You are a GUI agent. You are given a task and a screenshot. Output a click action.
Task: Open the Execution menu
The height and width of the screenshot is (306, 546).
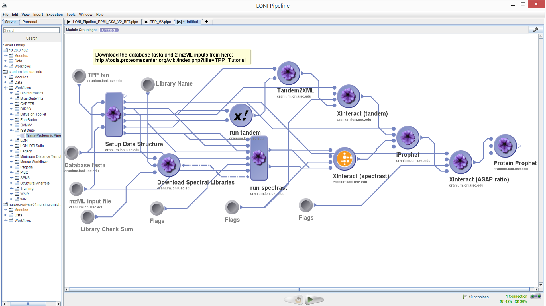coord(54,15)
